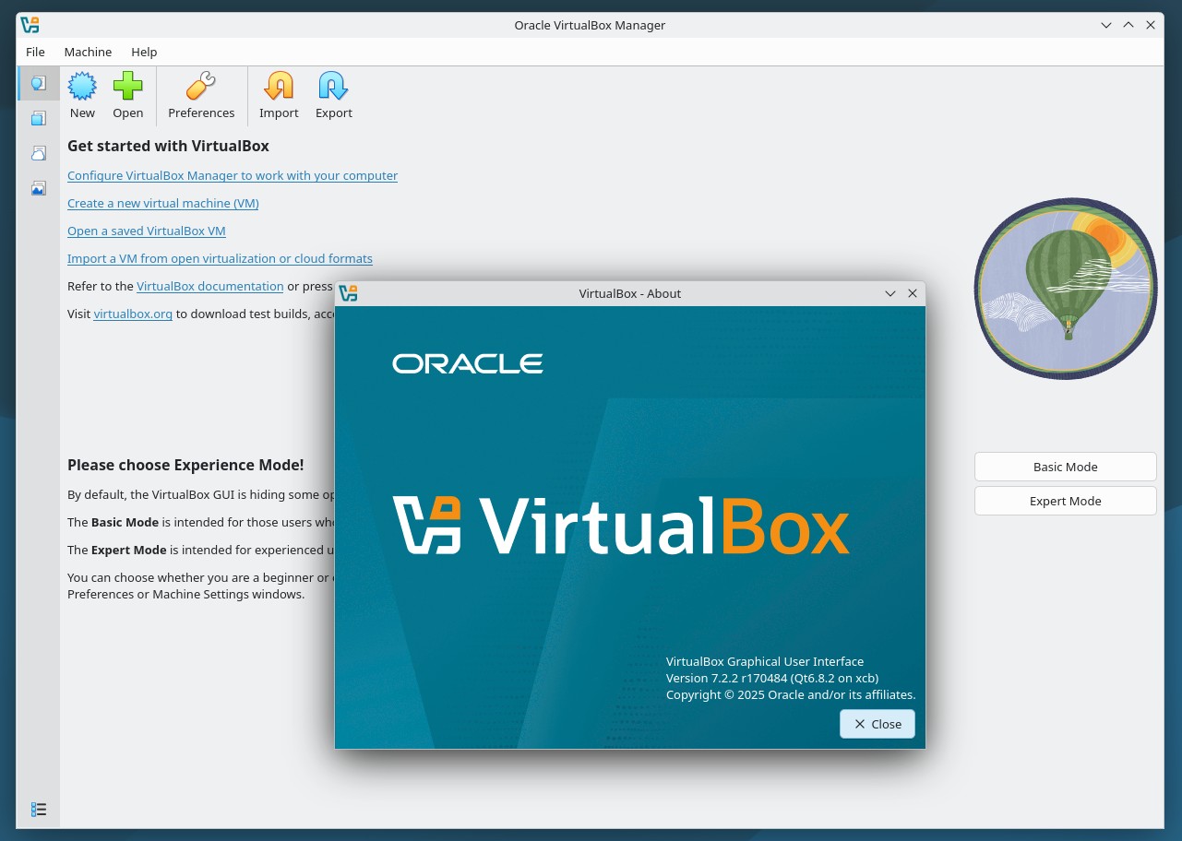Click the VirtualBox logo in About title bar

[348, 293]
